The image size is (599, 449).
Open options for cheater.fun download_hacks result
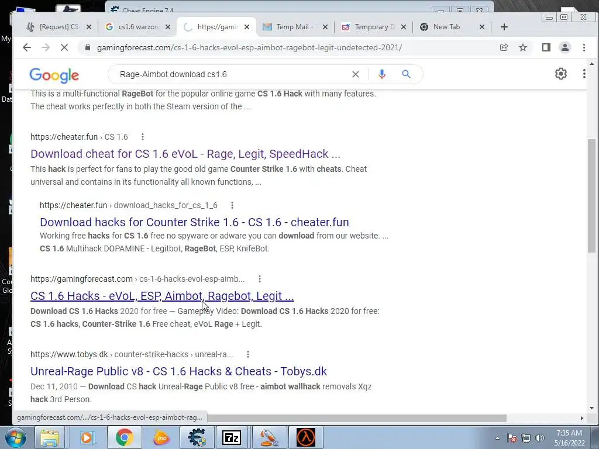pos(232,205)
